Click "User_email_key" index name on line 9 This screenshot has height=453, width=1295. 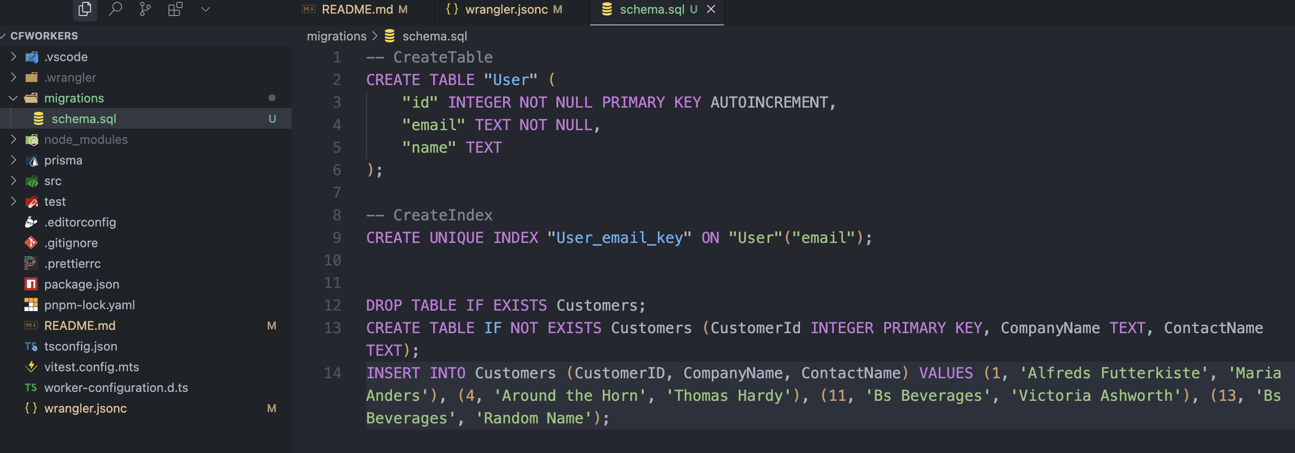[619, 238]
